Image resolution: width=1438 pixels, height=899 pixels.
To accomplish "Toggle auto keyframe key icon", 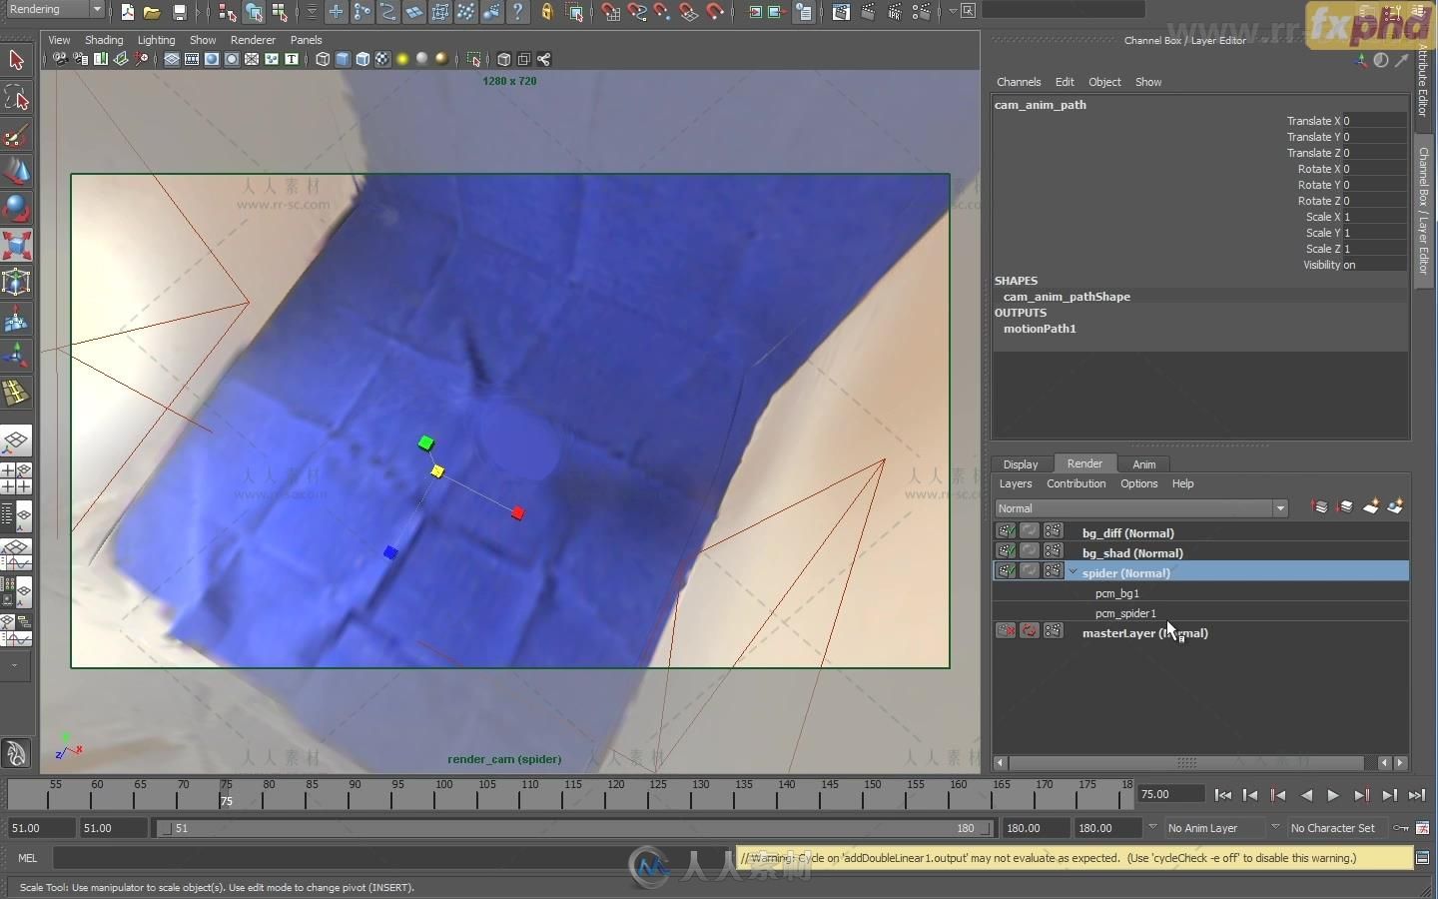I will click(x=1400, y=828).
